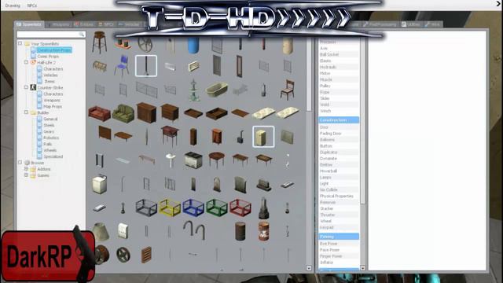
Task: Open Counter-Strike Map Props list
Action: pyautogui.click(x=53, y=107)
